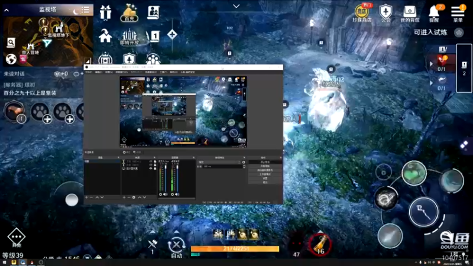Toggle 自动 auto-battle mode
Viewport: 473px width, 266px height.
point(176,248)
